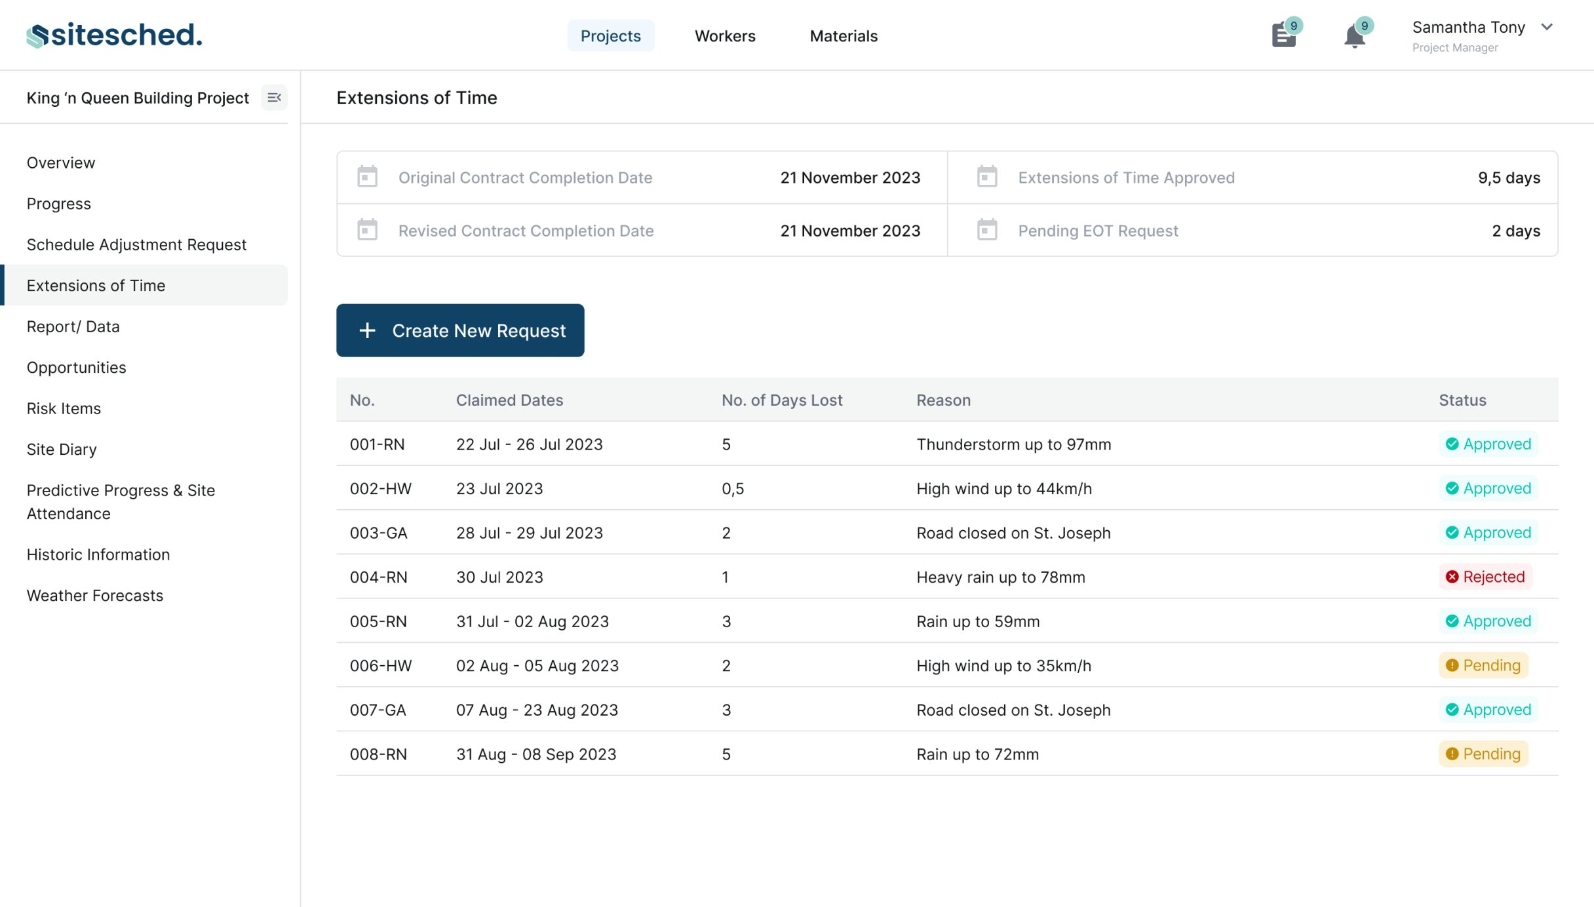Image resolution: width=1594 pixels, height=907 pixels.
Task: Open Risk Items section
Action: tap(64, 408)
